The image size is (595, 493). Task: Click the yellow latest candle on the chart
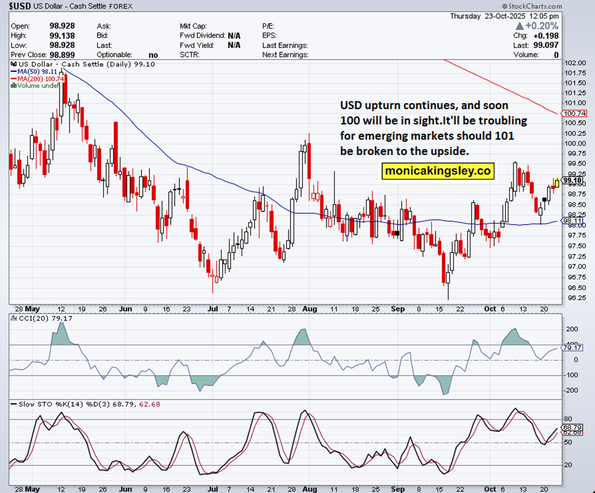[x=556, y=183]
